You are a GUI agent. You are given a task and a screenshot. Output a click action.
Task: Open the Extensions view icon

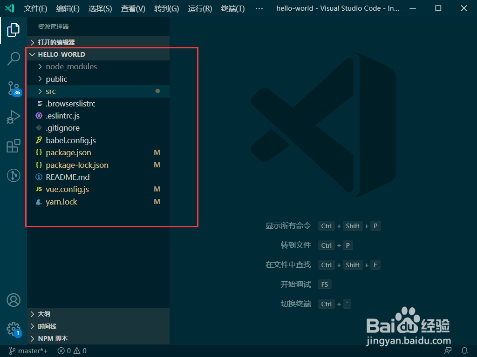click(14, 146)
